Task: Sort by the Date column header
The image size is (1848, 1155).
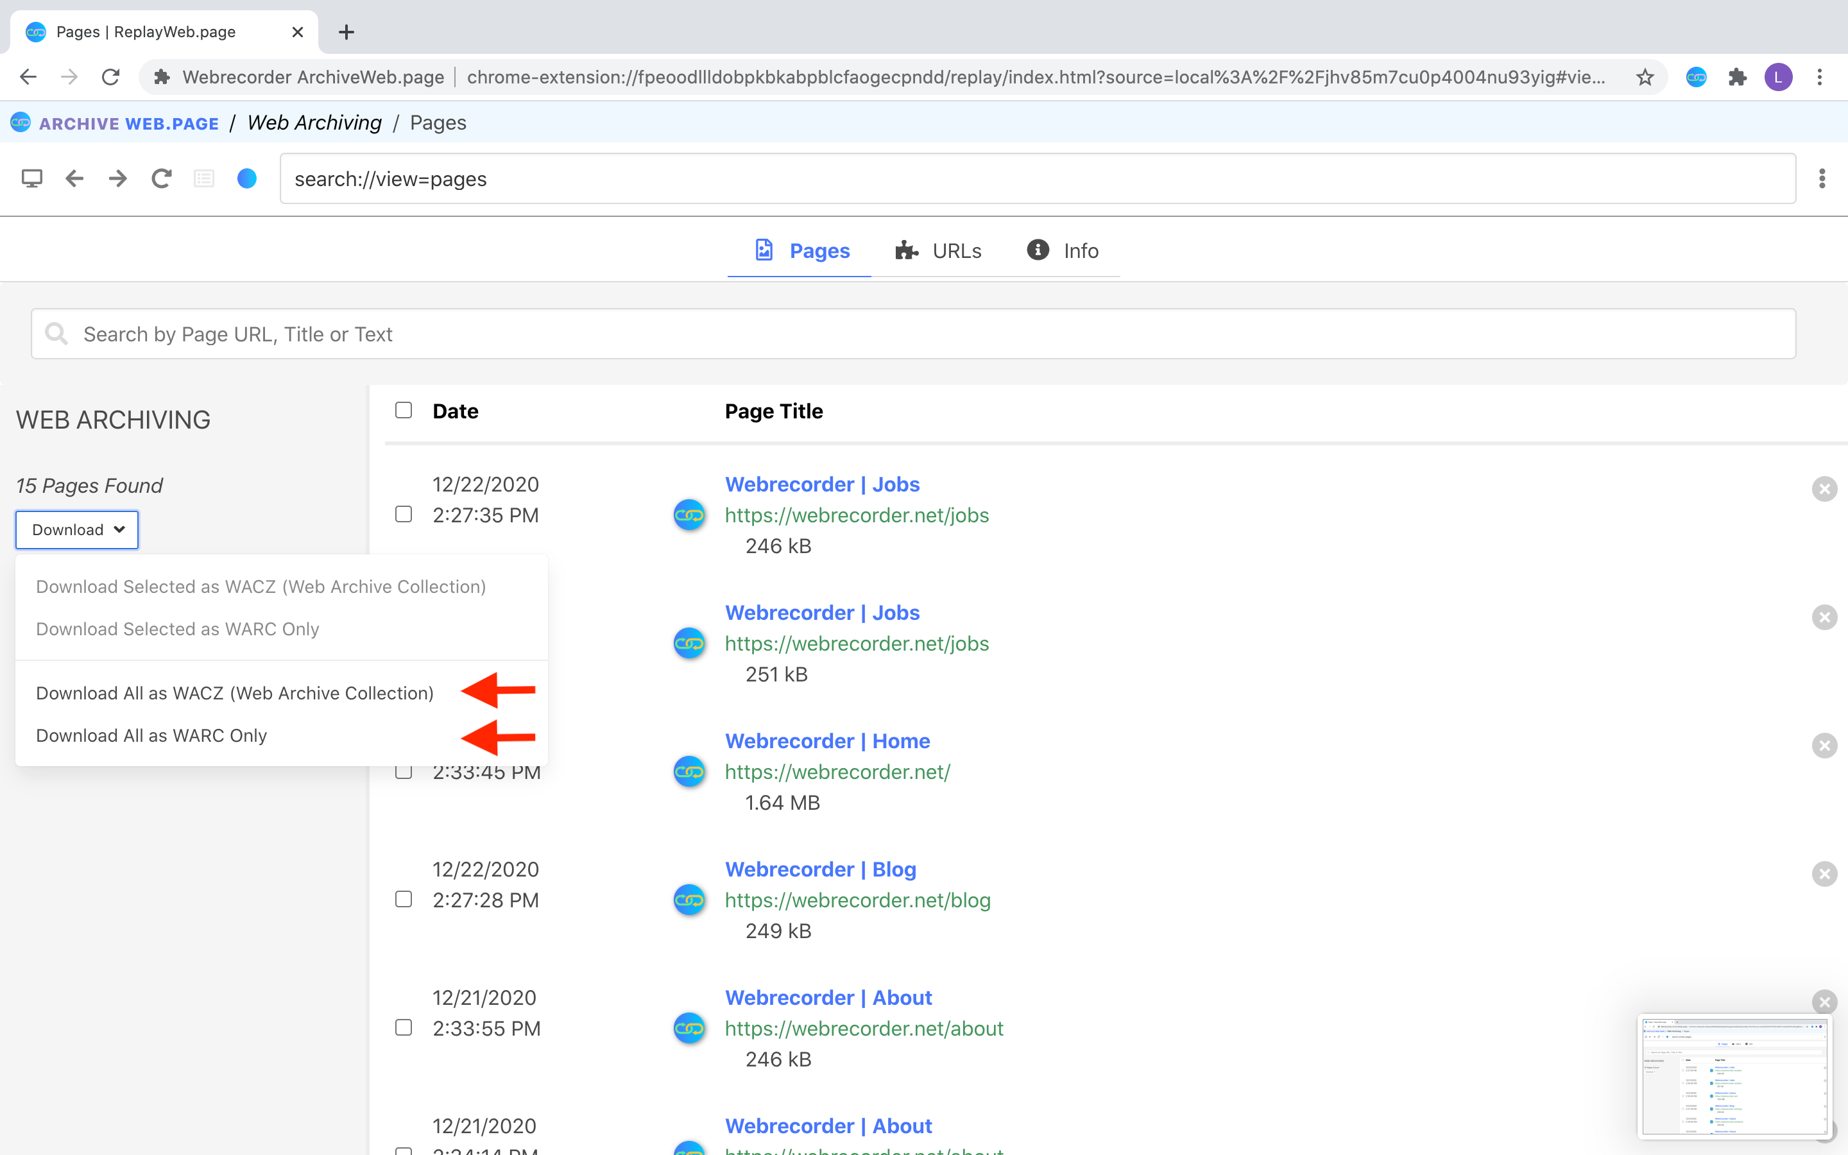Action: (455, 411)
